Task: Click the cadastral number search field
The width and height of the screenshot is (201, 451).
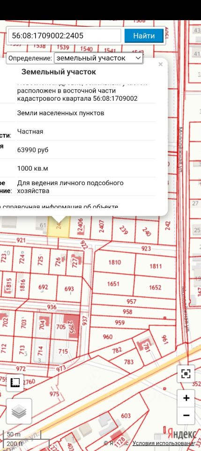Action: pyautogui.click(x=65, y=36)
